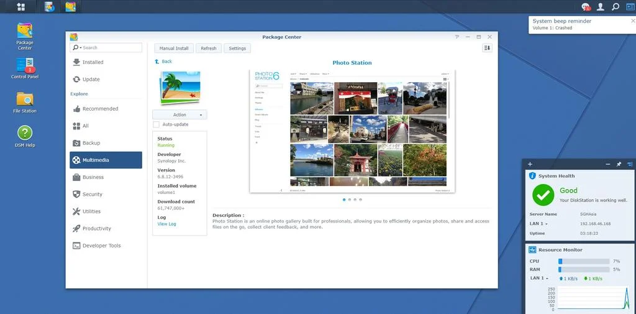
Task: Go Back to package list
Action: (163, 62)
